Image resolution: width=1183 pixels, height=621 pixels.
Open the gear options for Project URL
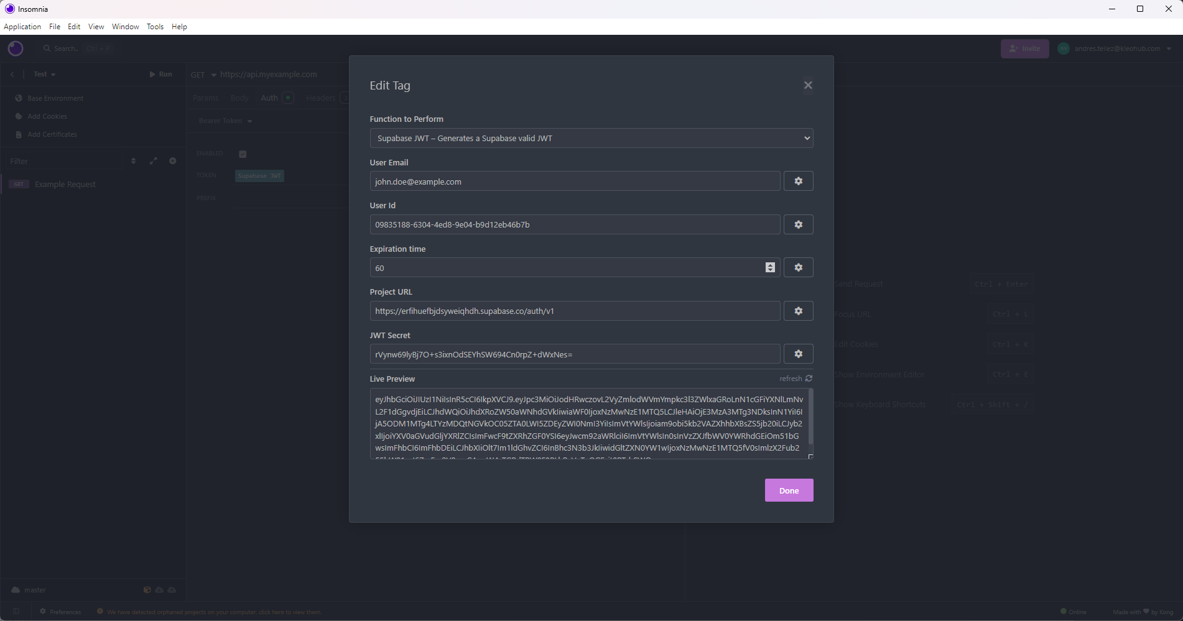click(x=799, y=311)
